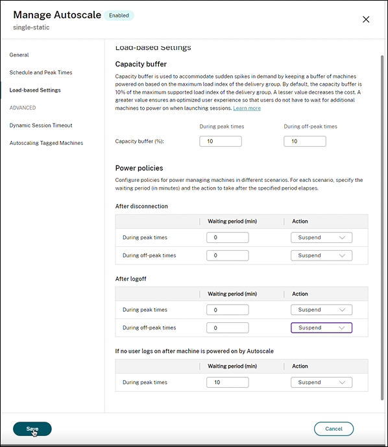The width and height of the screenshot is (388, 447).
Task: Edit After disconnection off-peak waiting period
Action: (x=228, y=255)
